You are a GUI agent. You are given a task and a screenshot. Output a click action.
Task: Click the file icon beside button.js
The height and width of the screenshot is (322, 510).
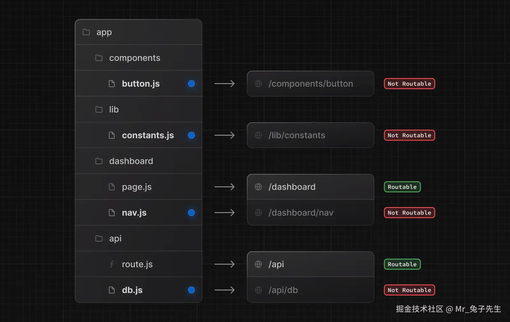[112, 84]
